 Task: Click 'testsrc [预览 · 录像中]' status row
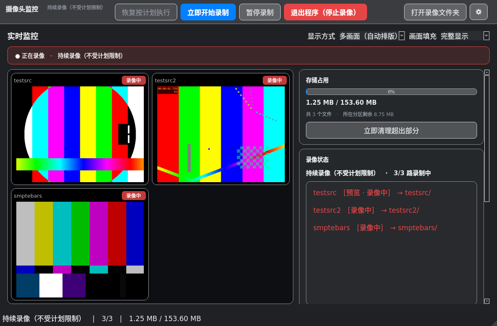(x=372, y=193)
